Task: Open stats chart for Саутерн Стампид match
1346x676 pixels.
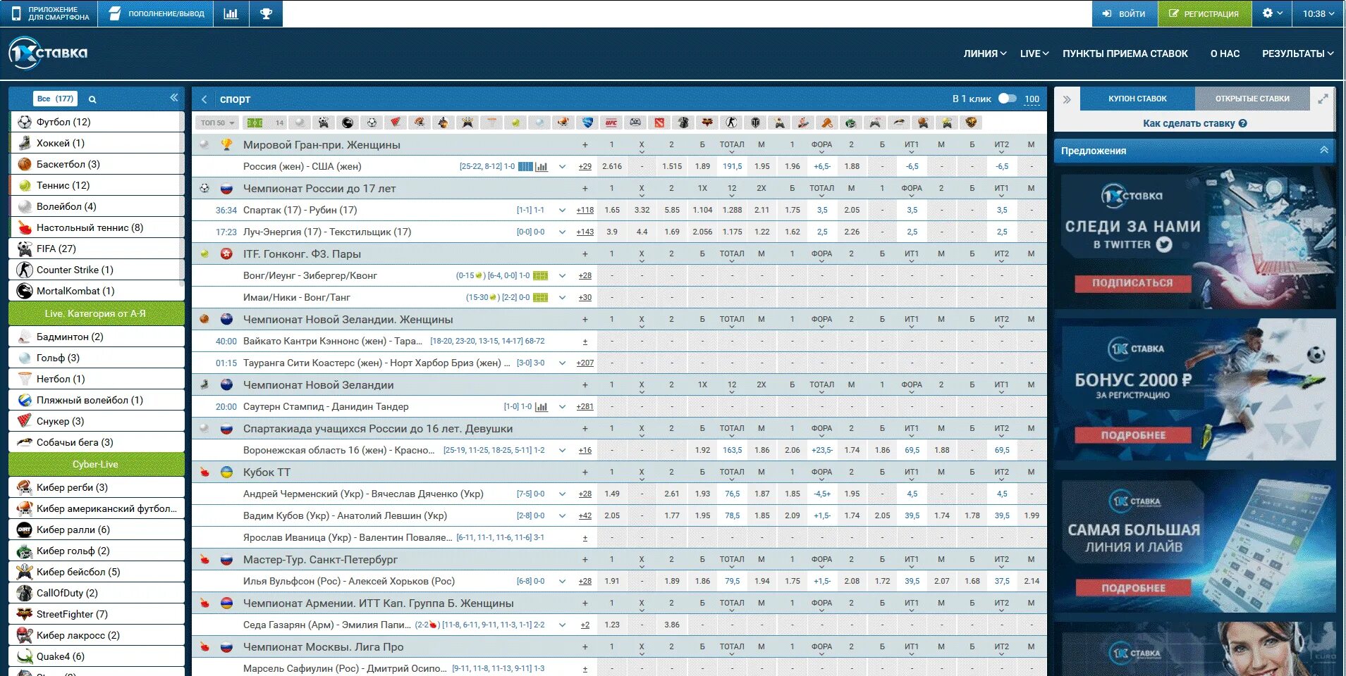Action: pyautogui.click(x=542, y=407)
